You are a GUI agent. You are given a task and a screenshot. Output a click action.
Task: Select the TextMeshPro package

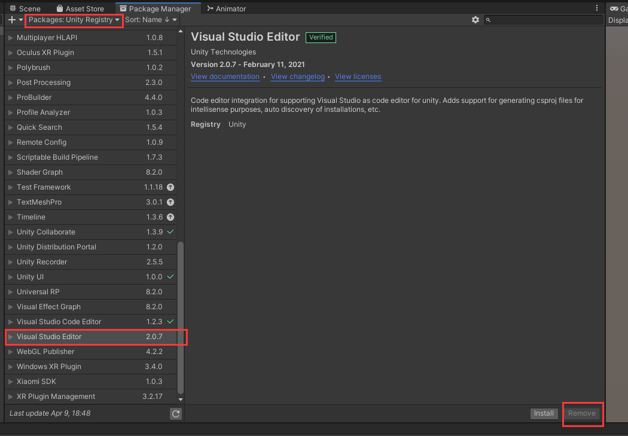[x=90, y=202]
